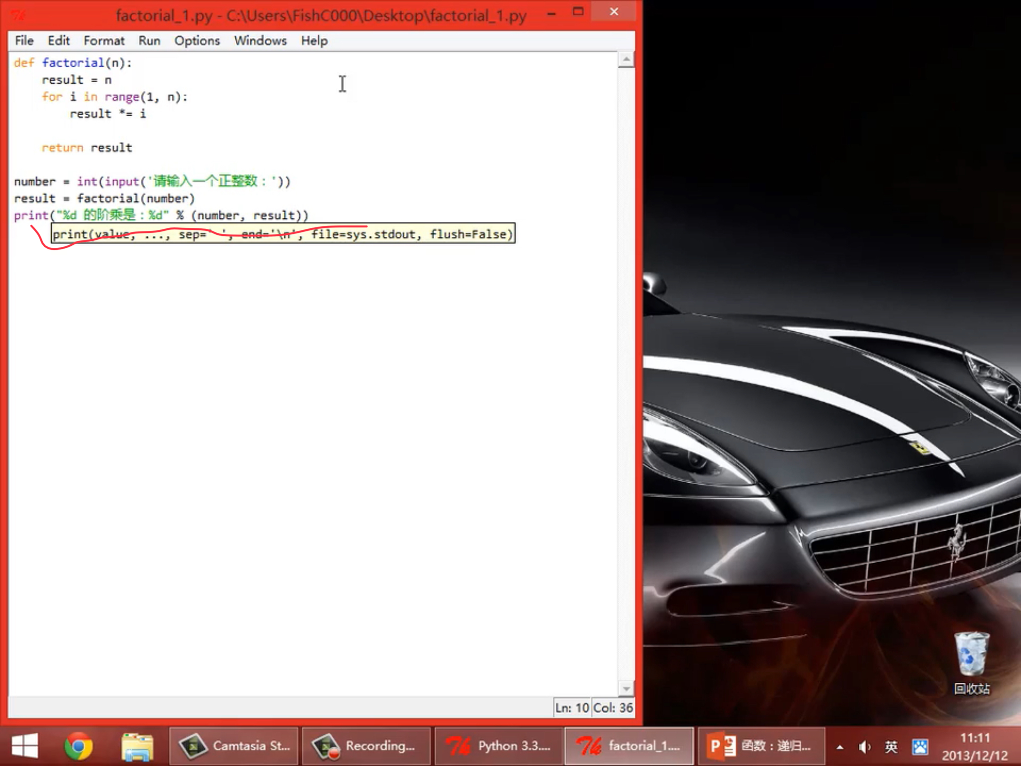Place cursor on 'result = n' line
Image resolution: width=1021 pixels, height=766 pixels.
click(x=77, y=80)
